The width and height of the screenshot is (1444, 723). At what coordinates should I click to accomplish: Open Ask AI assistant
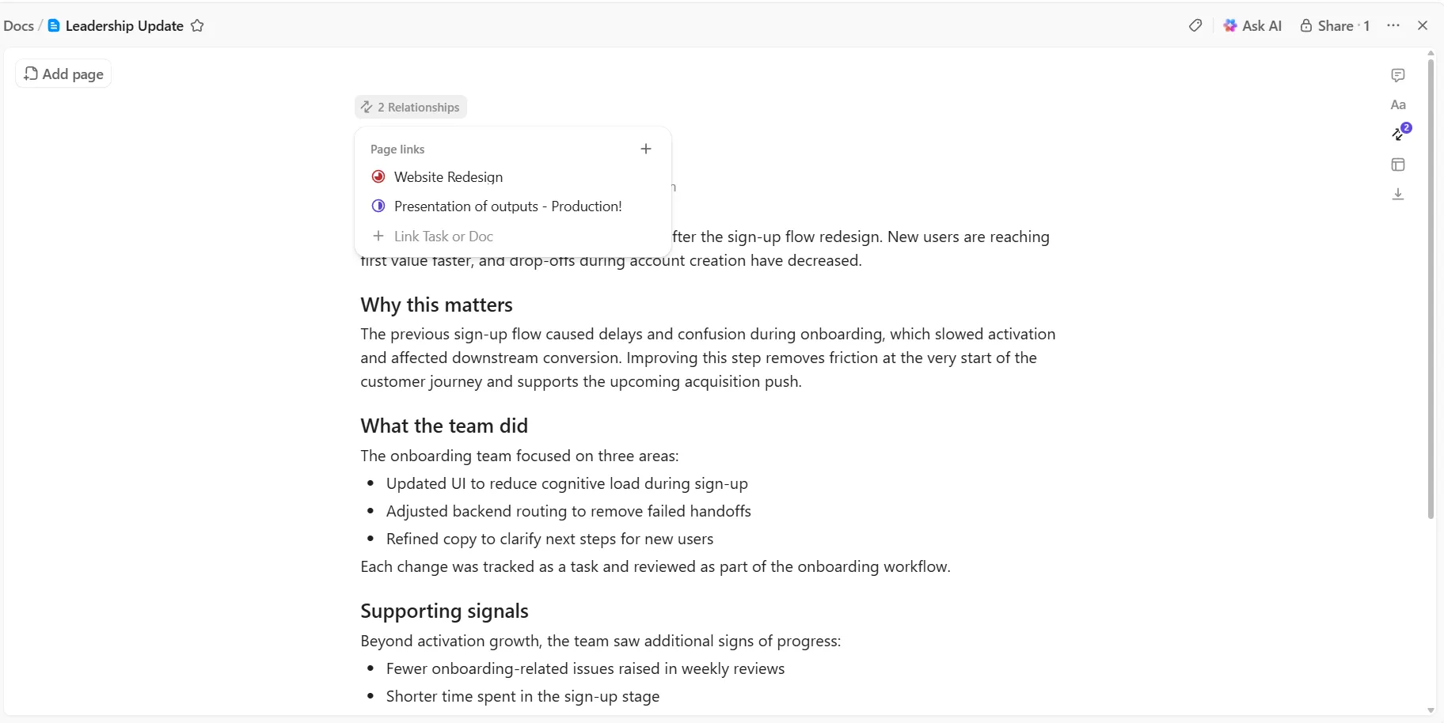[1252, 26]
